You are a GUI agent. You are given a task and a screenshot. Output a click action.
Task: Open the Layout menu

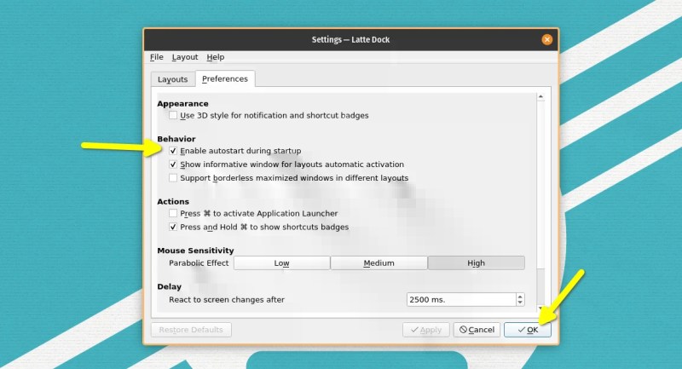(184, 57)
